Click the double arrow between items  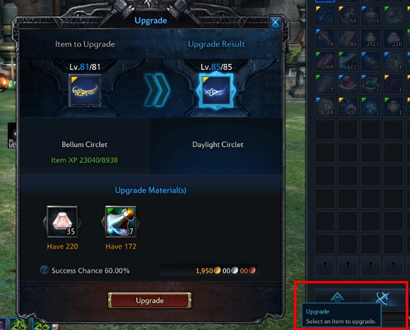tap(157, 90)
